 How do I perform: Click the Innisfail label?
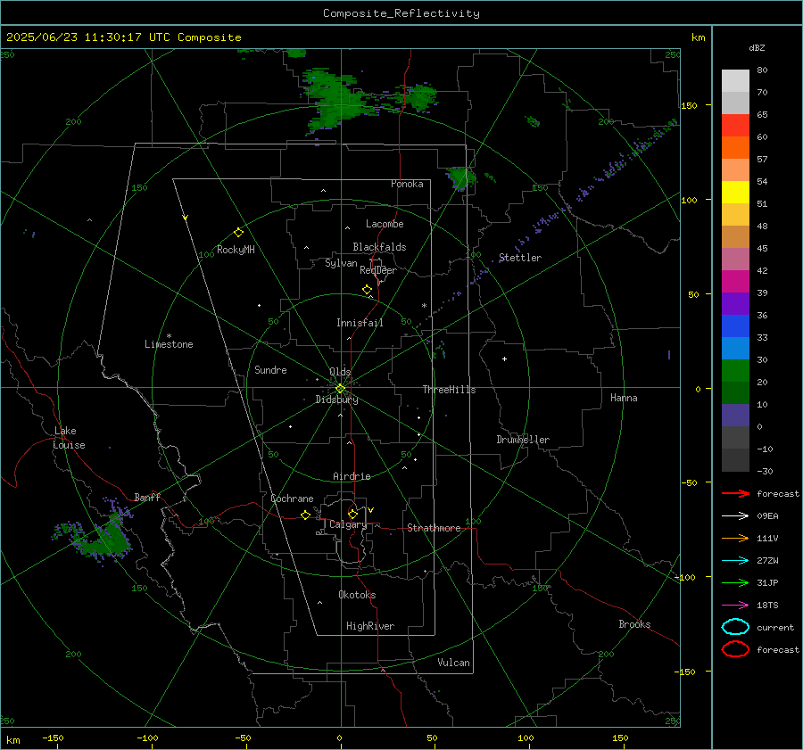[360, 323]
